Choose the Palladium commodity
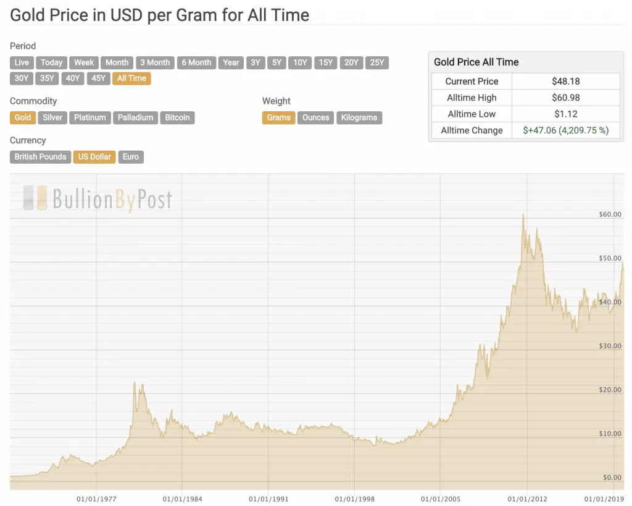 pos(135,117)
